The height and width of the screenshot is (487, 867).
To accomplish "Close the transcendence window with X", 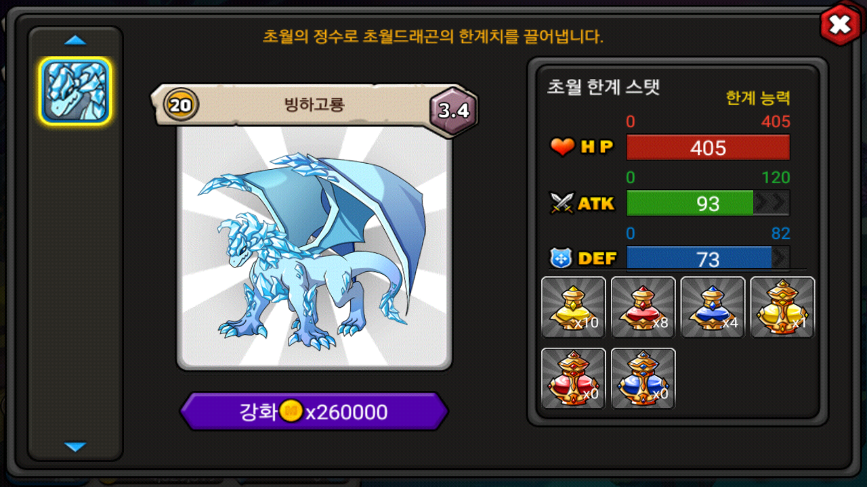I will pos(840,26).
